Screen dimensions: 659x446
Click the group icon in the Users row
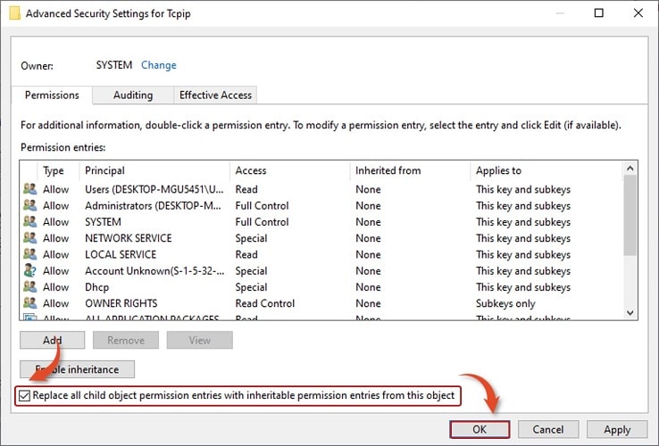point(29,189)
